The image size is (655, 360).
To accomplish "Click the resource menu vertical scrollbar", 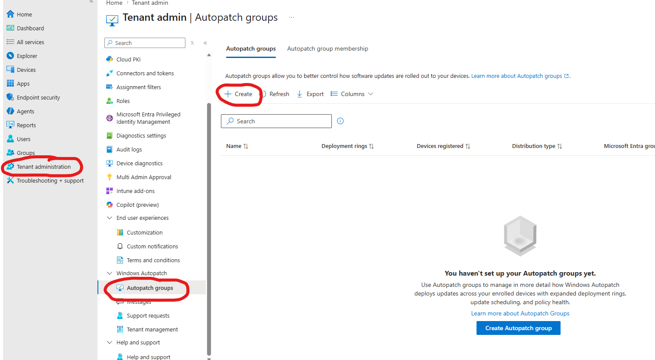I will tap(209, 229).
